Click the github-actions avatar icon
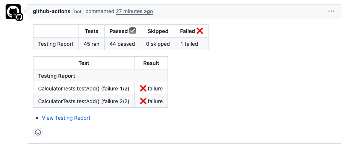Viewport: 346px width, 146px height. (x=13, y=12)
